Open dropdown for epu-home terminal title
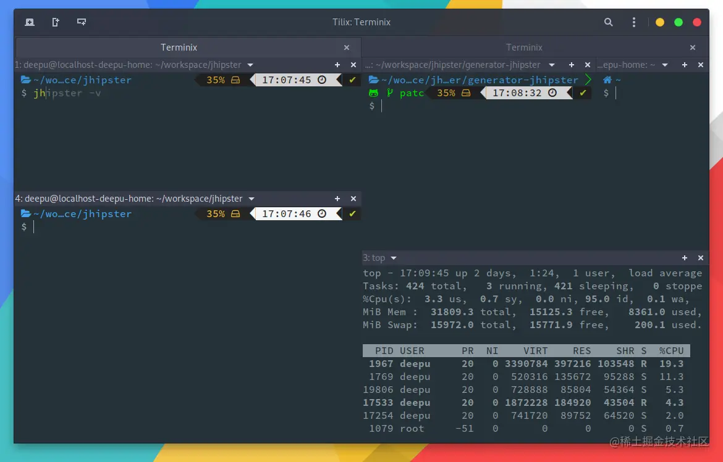Viewport: 723px width, 462px height. [665, 65]
